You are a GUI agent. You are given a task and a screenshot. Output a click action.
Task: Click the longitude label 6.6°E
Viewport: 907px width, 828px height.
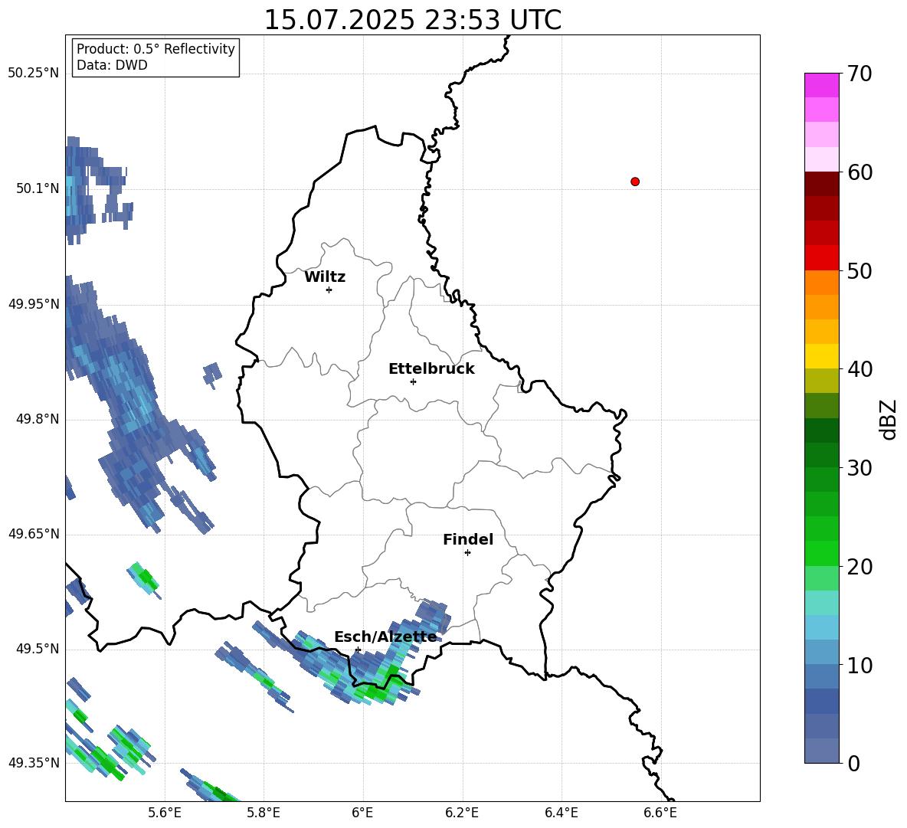tap(660, 813)
